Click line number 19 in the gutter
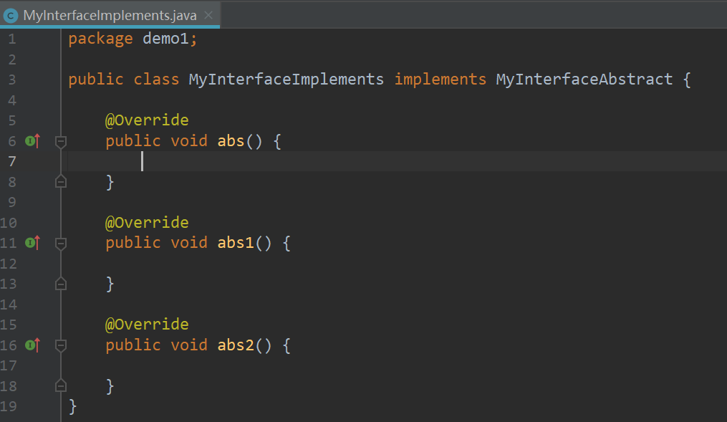This screenshot has width=727, height=422. [x=9, y=406]
